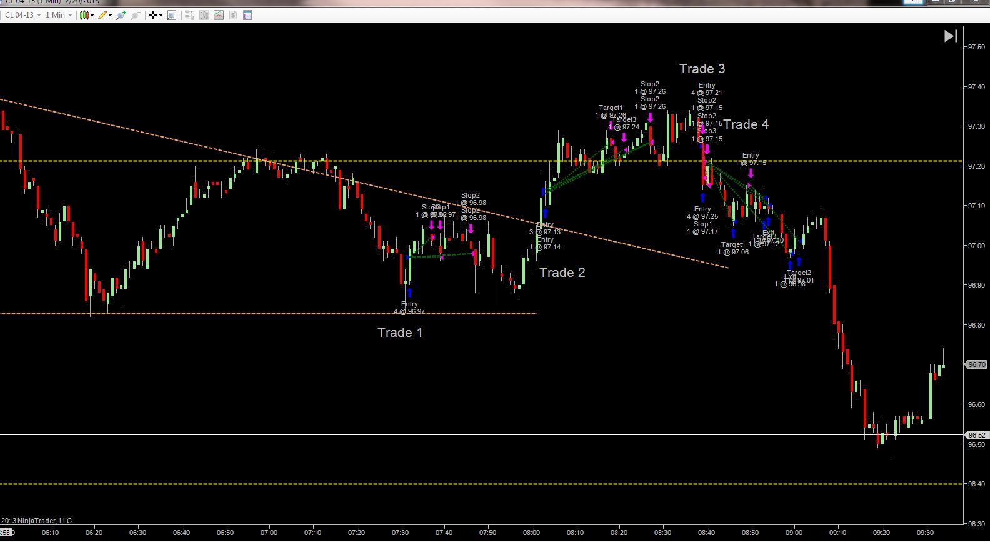The height and width of the screenshot is (542, 990).
Task: Click the 07:00 time axis label
Action: [269, 533]
